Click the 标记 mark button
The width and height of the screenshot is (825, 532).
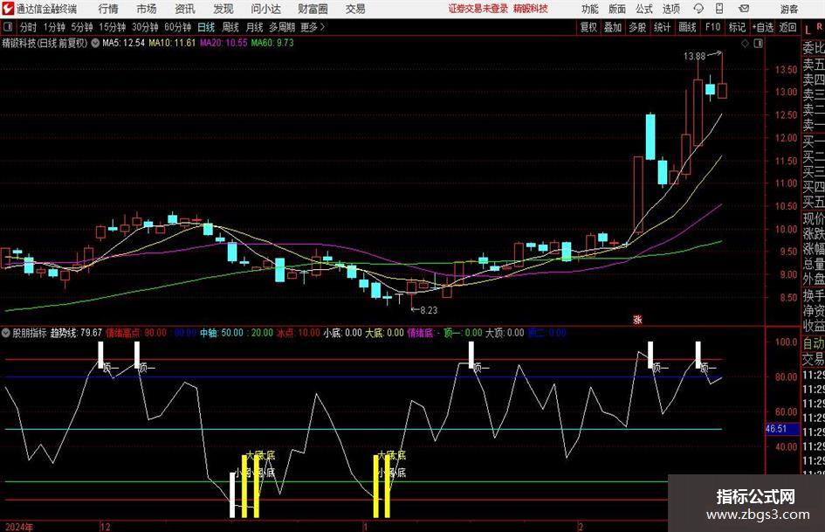737,27
